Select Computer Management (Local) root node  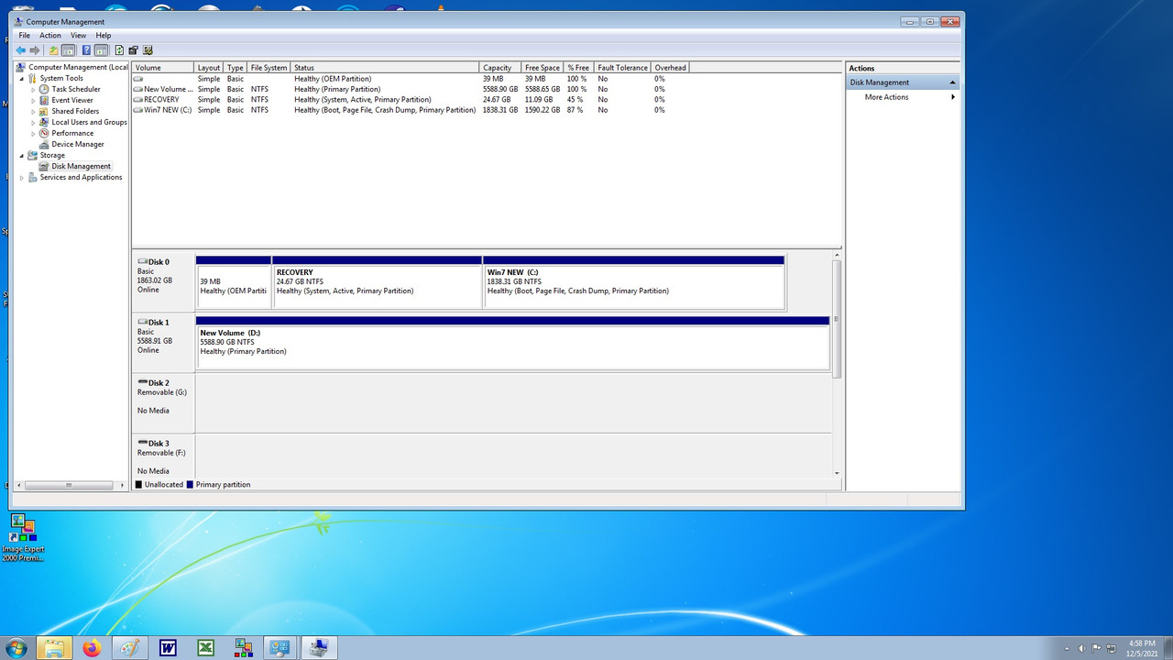[79, 67]
